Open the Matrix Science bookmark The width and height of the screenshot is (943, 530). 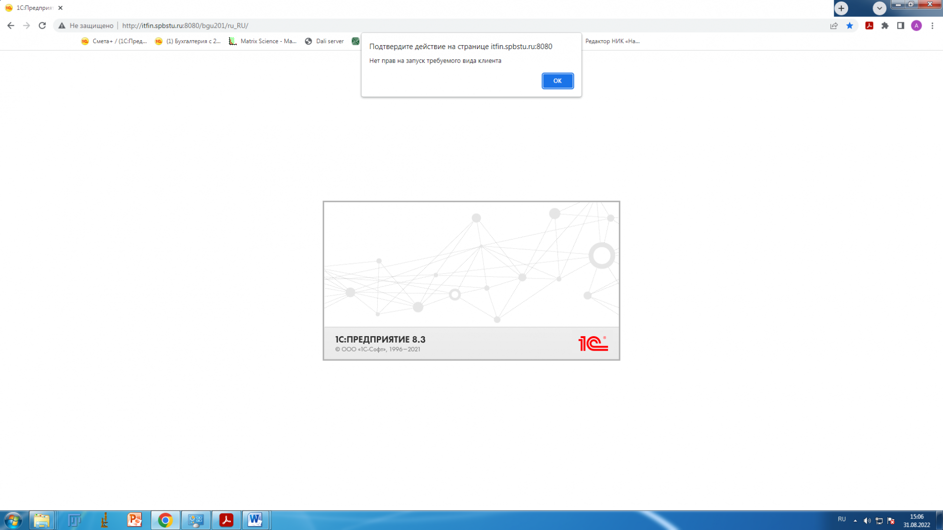click(263, 41)
